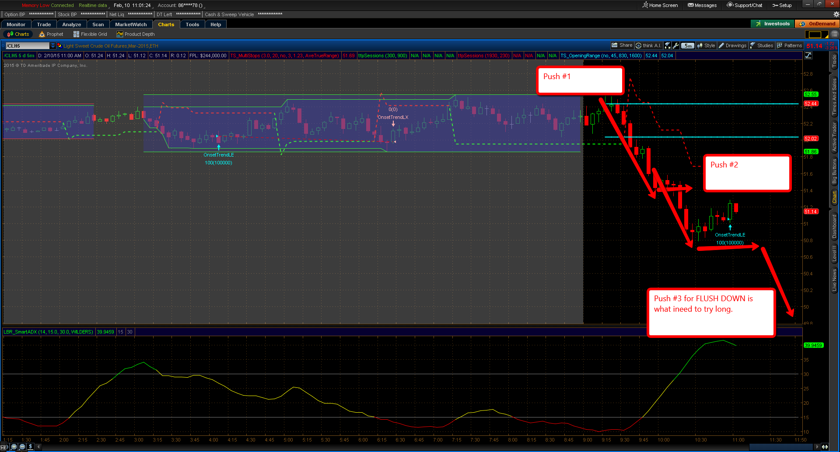Open Dashboard sidebar tab
The image size is (840, 452).
[834, 226]
